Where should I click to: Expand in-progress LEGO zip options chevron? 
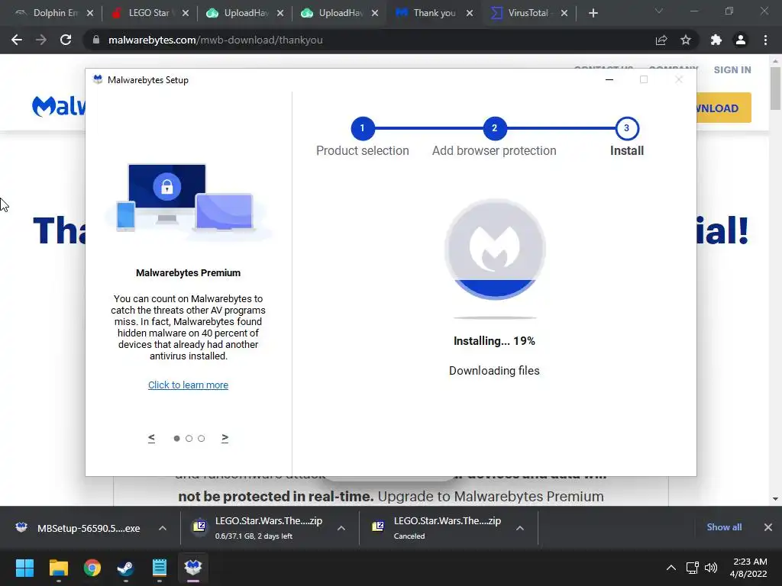[x=341, y=528]
